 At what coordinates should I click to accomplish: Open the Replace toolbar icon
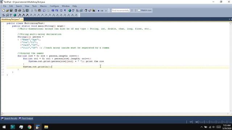coord(90,10)
